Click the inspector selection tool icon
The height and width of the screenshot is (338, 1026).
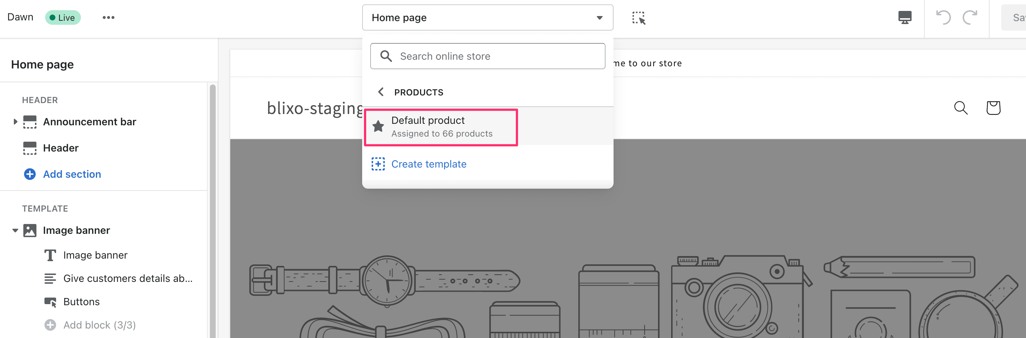click(638, 18)
